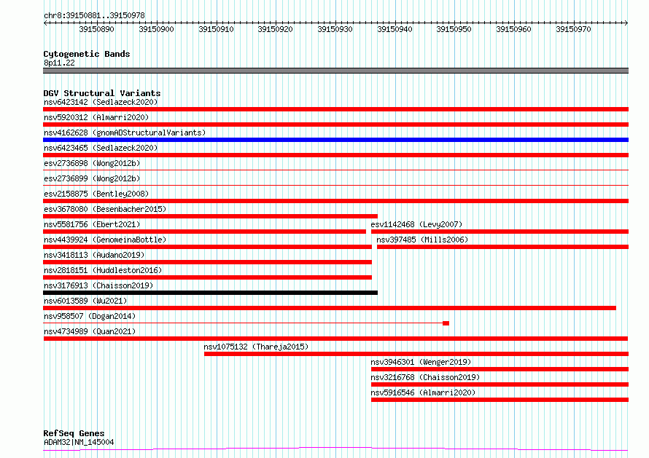The height and width of the screenshot is (458, 649).
Task: Open ADAM32|NM_145004 gene label
Action: tap(79, 442)
